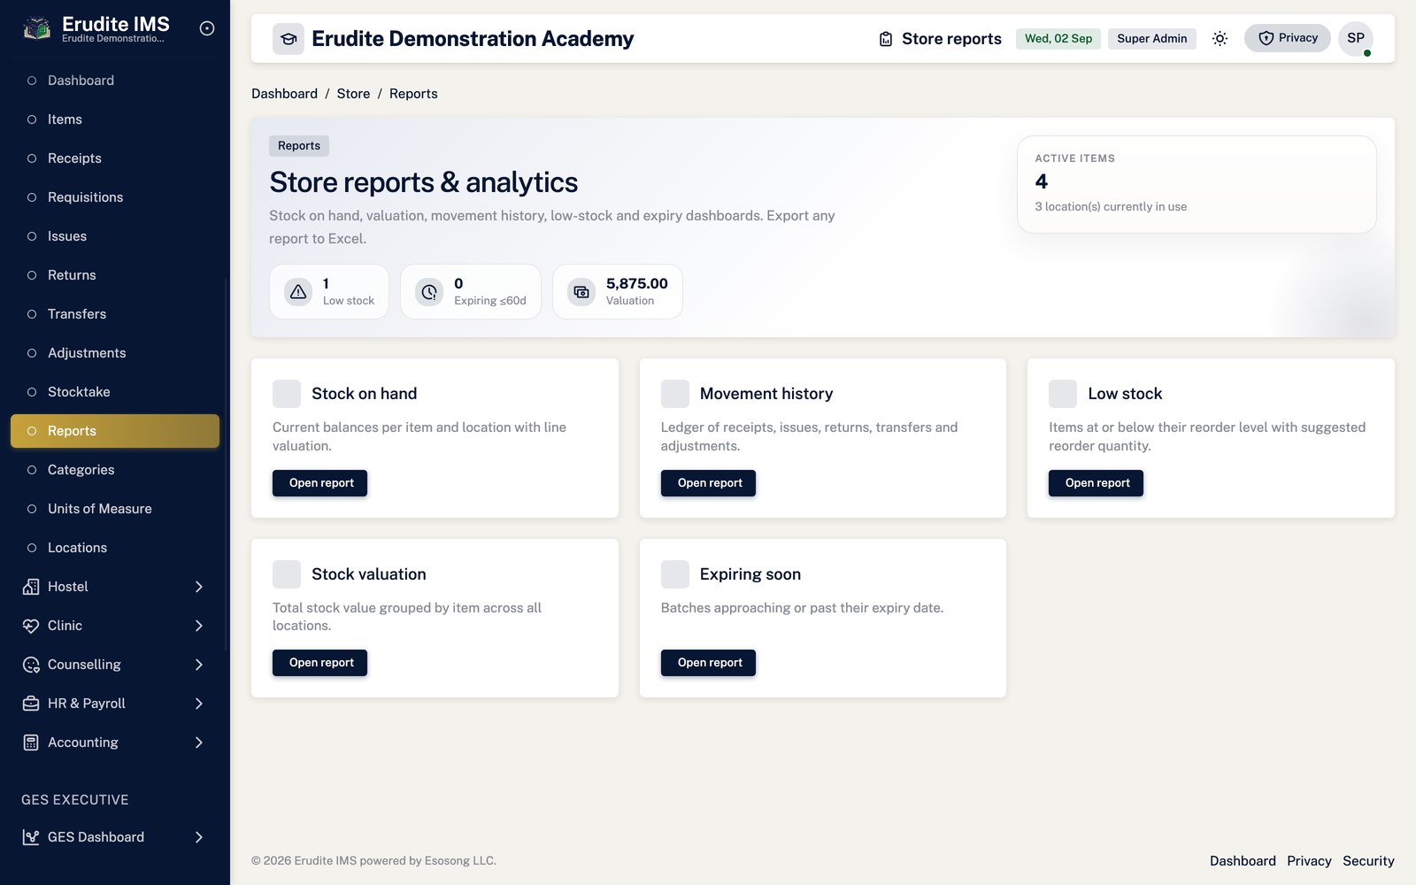This screenshot has height=885, width=1416.
Task: Expand the Clinic menu chevron
Action: pos(199,626)
